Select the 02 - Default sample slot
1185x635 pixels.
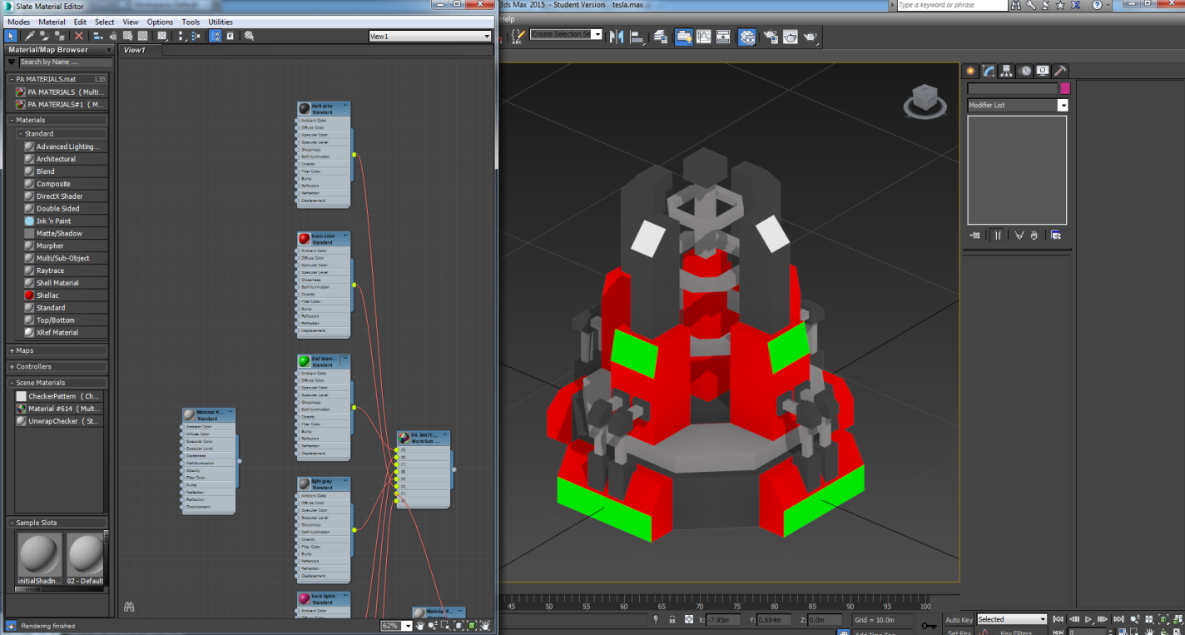86,554
